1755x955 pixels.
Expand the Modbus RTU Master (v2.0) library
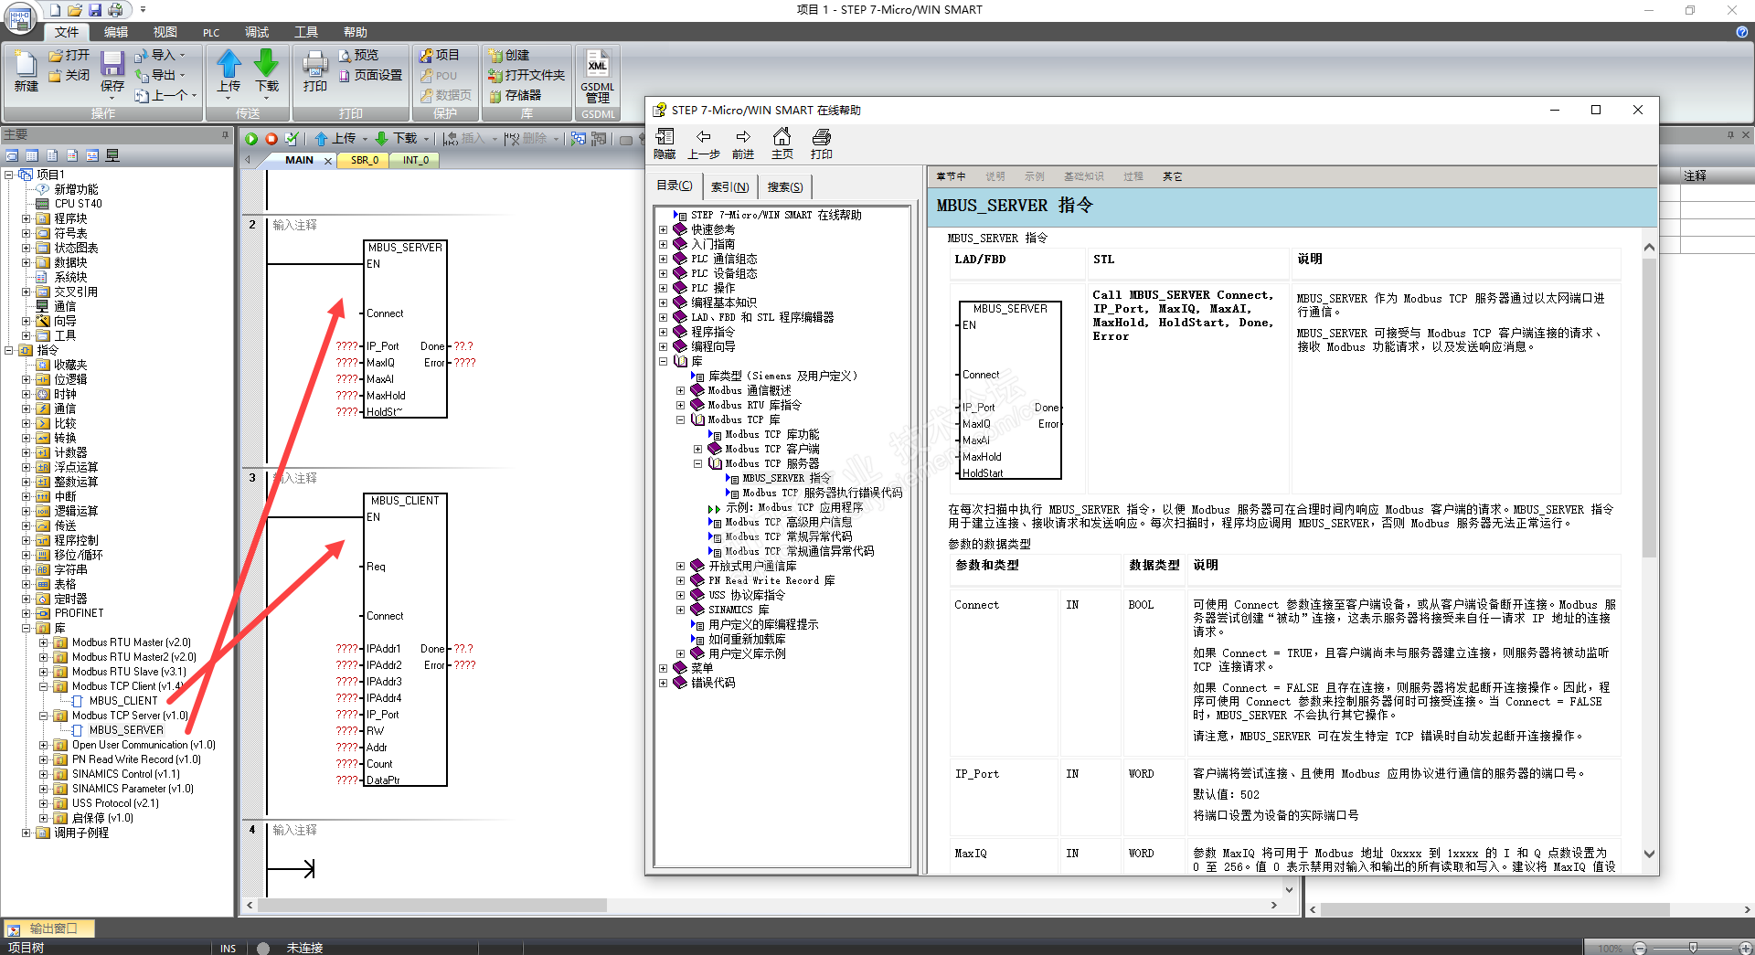(43, 642)
